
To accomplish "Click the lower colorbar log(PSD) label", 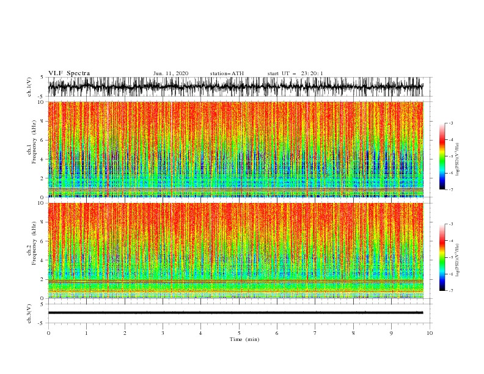I will click(x=458, y=260).
